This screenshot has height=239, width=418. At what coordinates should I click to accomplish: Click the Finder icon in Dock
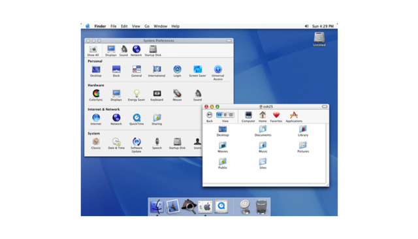click(157, 206)
